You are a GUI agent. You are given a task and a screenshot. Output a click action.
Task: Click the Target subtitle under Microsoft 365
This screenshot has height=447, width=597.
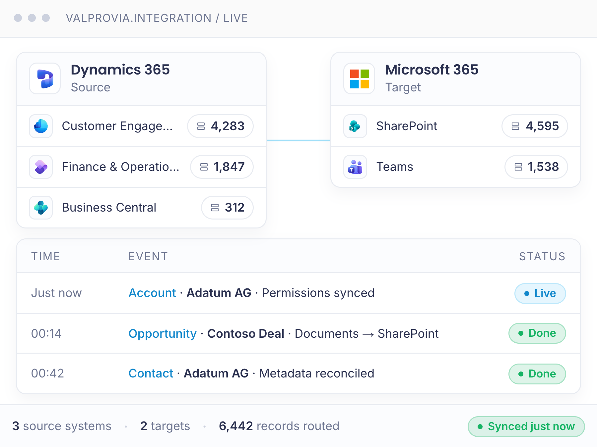[x=403, y=87]
